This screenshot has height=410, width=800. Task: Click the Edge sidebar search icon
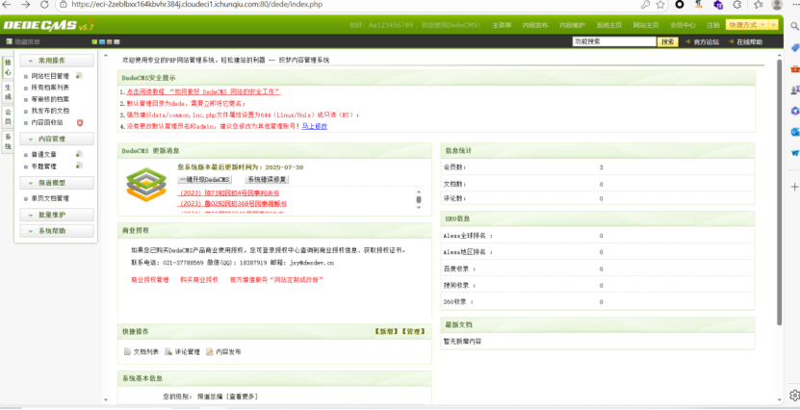pos(793,25)
